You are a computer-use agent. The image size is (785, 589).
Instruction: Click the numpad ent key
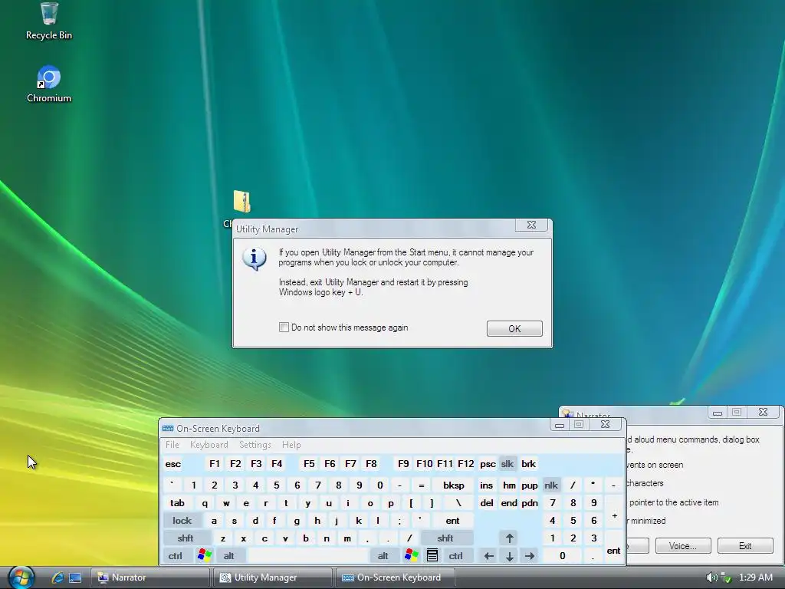tap(614, 547)
